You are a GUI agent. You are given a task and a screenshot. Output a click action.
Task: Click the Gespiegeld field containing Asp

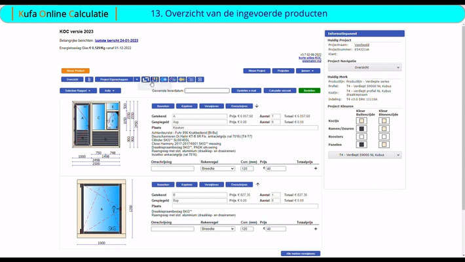pyautogui.click(x=200, y=122)
